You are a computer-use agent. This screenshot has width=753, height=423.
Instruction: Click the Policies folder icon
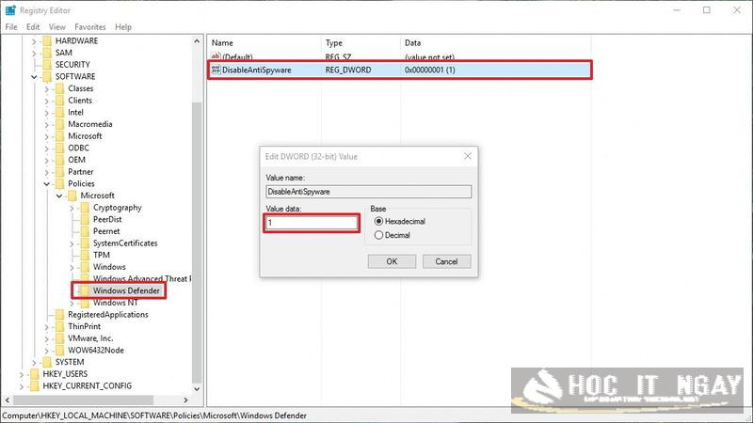[59, 183]
